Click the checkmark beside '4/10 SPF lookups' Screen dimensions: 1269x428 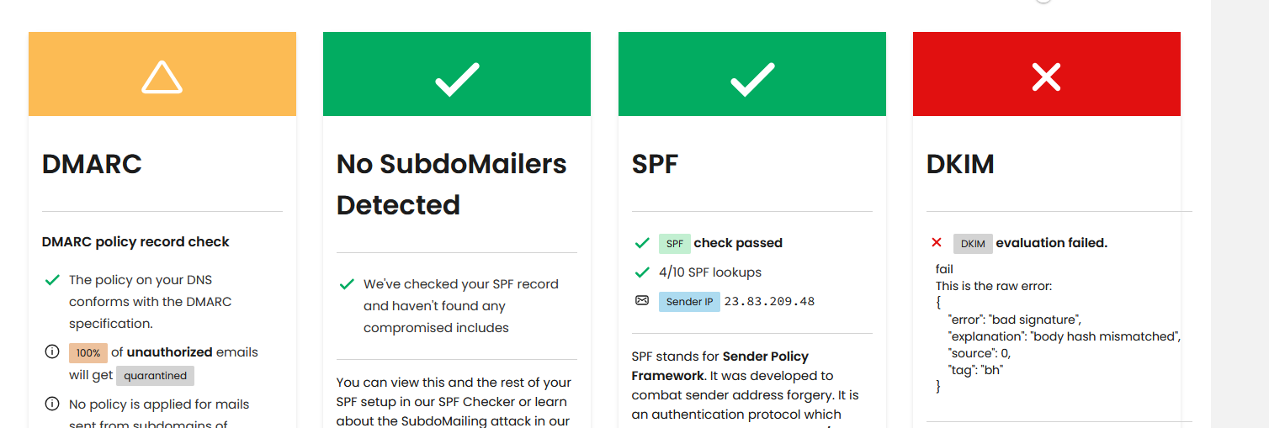tap(642, 272)
